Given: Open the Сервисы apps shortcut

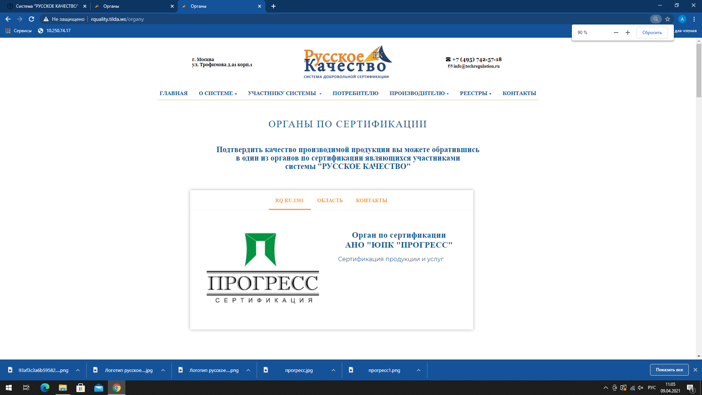Looking at the screenshot, I should point(19,31).
